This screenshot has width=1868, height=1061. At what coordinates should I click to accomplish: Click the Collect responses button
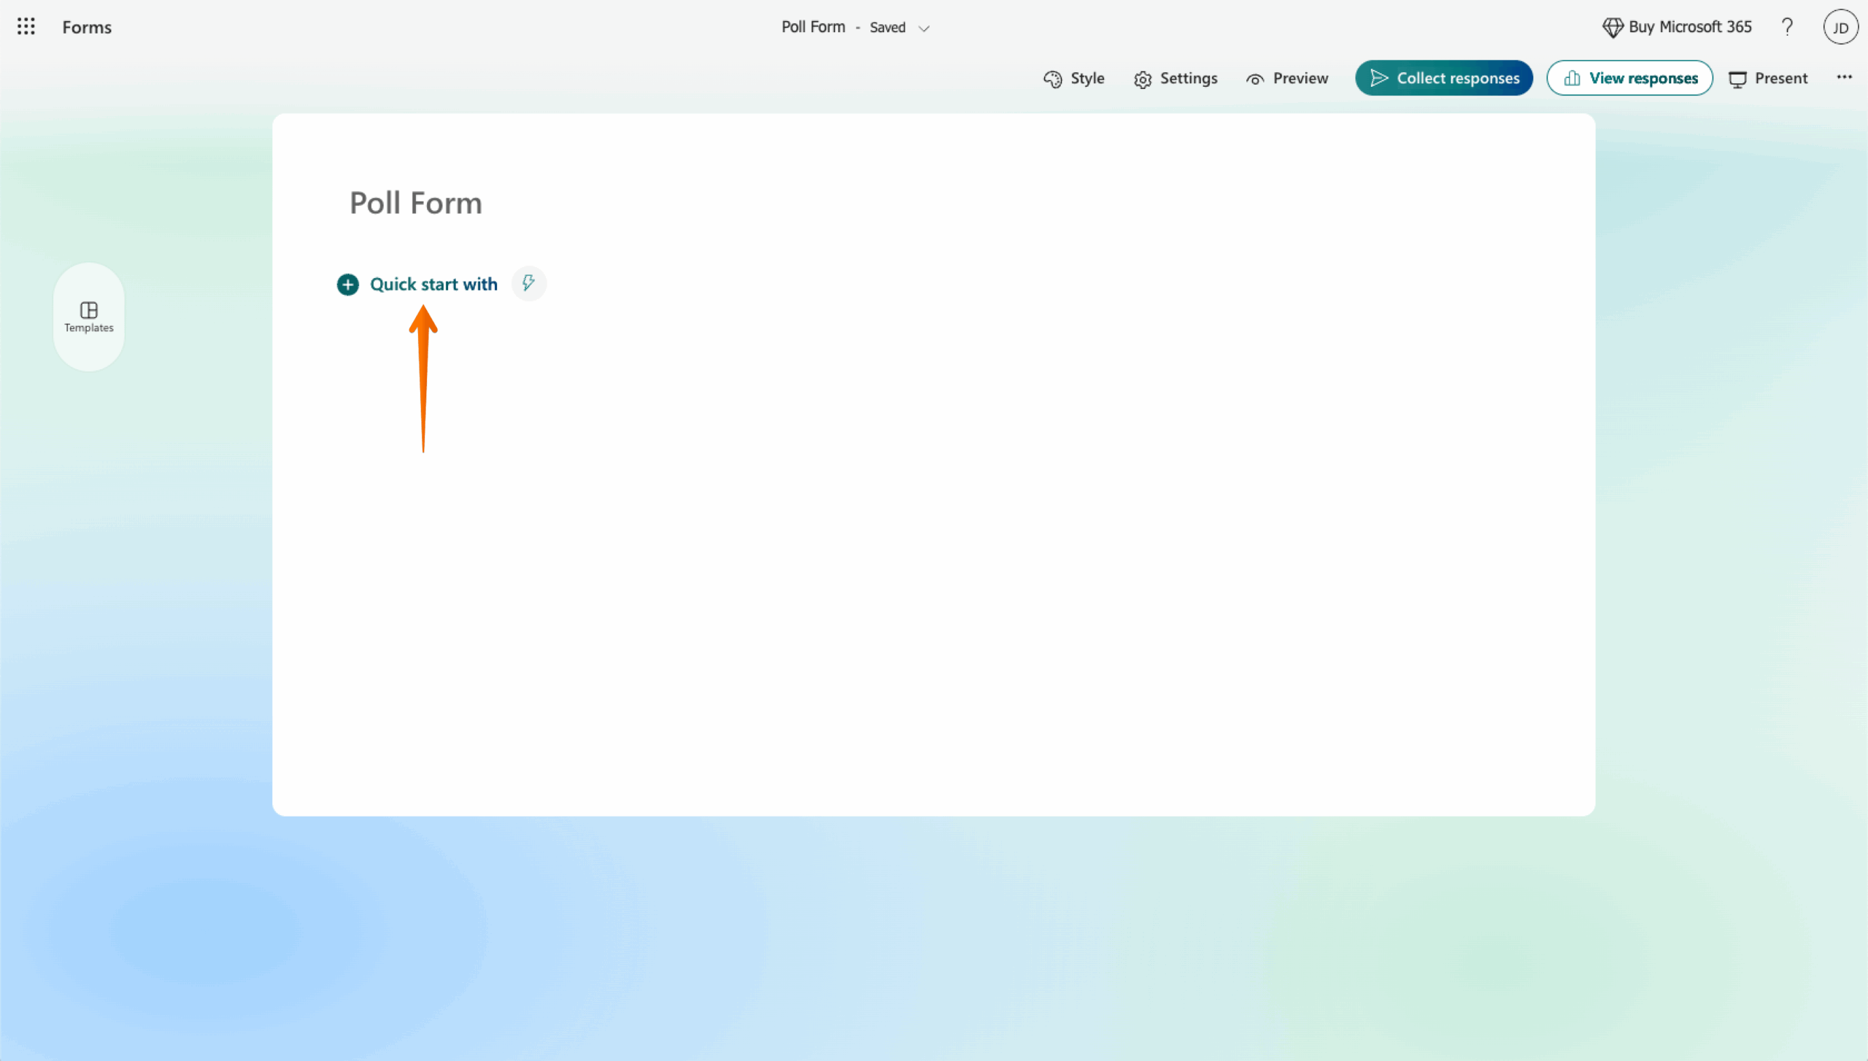[1443, 77]
